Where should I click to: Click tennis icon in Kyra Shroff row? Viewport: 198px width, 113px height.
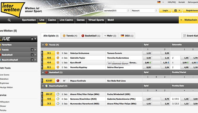(58, 63)
